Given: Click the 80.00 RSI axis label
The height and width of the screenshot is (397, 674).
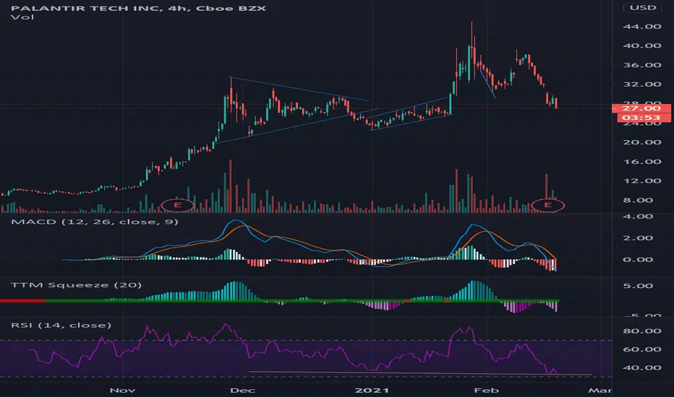Looking at the screenshot, I should tap(641, 331).
